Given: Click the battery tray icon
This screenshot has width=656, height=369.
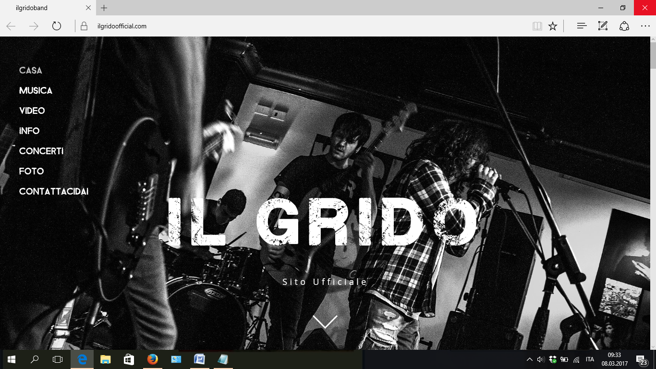Looking at the screenshot, I should 564,359.
